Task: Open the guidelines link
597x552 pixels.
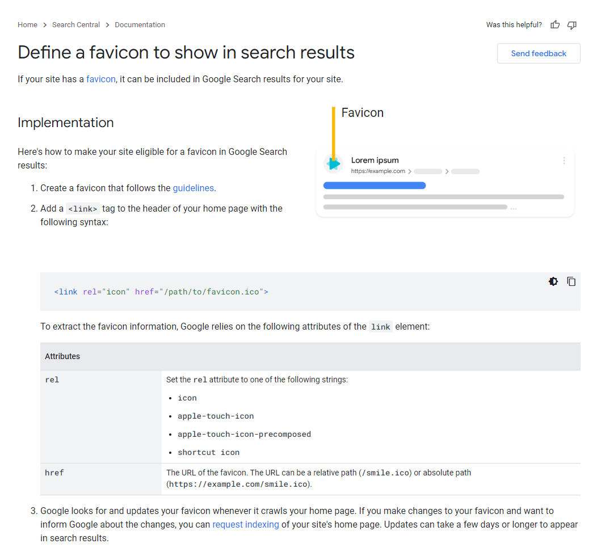Action: 194,188
